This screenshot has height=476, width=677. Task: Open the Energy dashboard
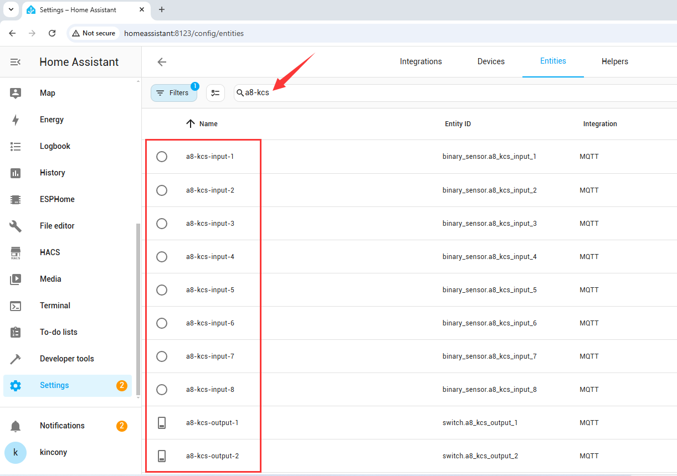[x=52, y=120]
